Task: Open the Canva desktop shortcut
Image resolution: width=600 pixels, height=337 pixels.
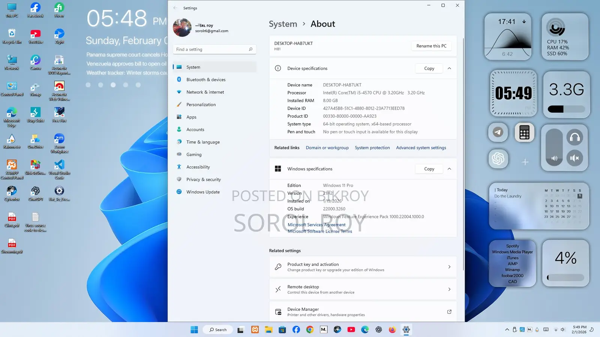Action: [36, 63]
